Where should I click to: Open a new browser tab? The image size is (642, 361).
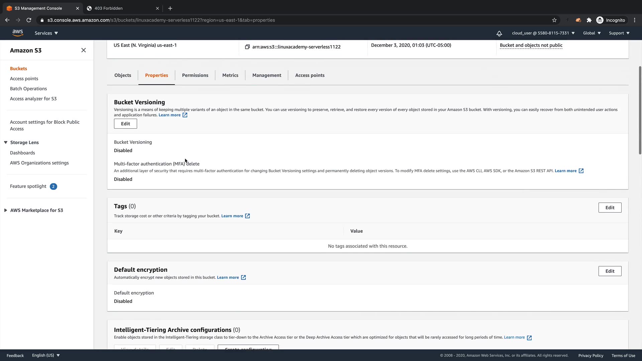pos(170,8)
